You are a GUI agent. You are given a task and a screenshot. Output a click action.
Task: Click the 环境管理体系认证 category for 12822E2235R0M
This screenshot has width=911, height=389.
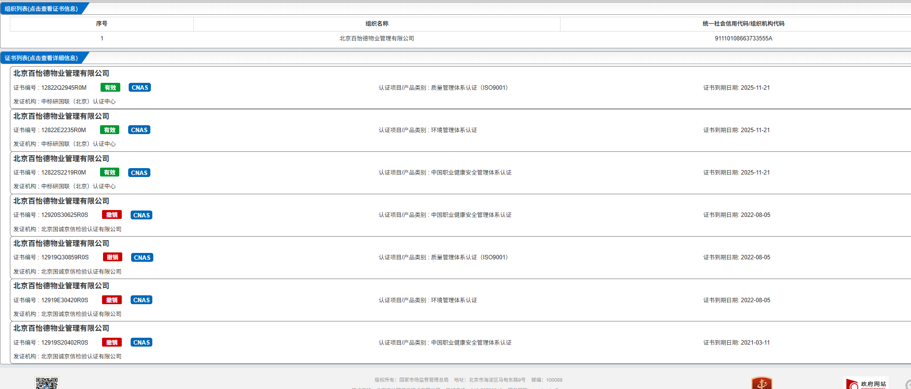454,130
